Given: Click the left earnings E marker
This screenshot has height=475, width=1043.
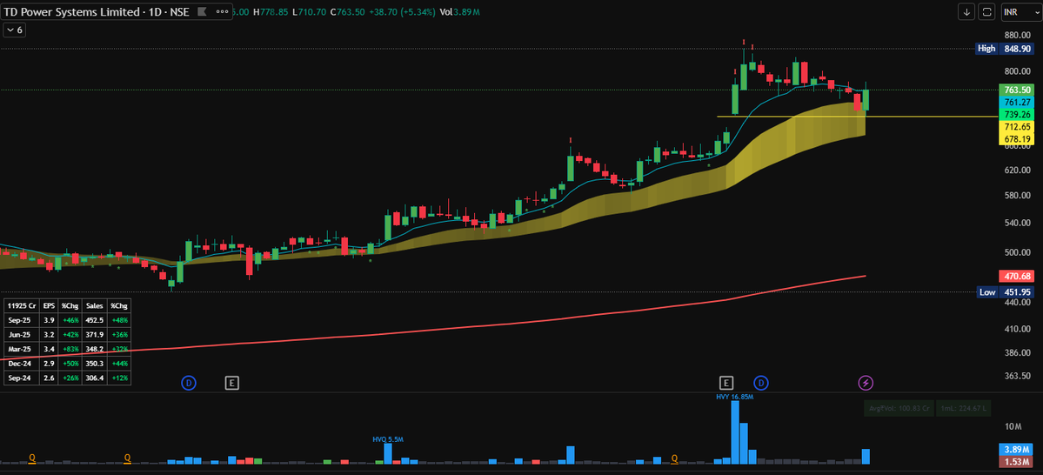Looking at the screenshot, I should (231, 383).
